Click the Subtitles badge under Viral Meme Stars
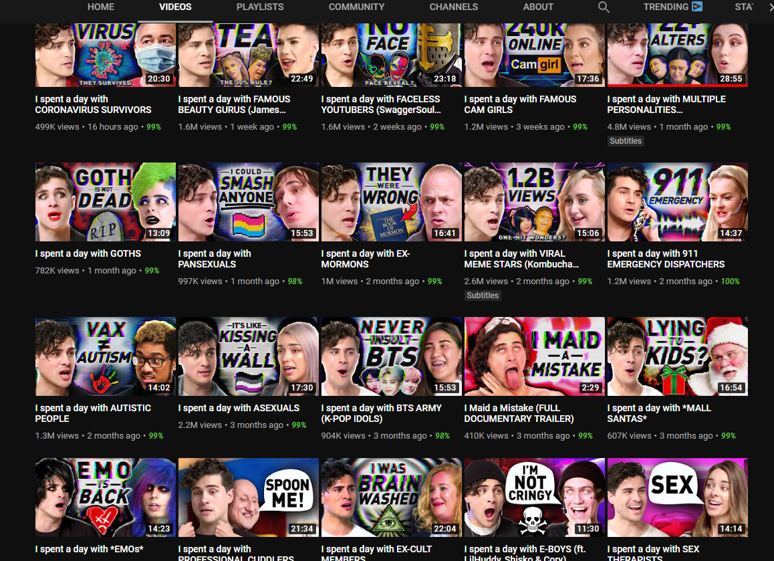The width and height of the screenshot is (774, 561). [x=483, y=296]
